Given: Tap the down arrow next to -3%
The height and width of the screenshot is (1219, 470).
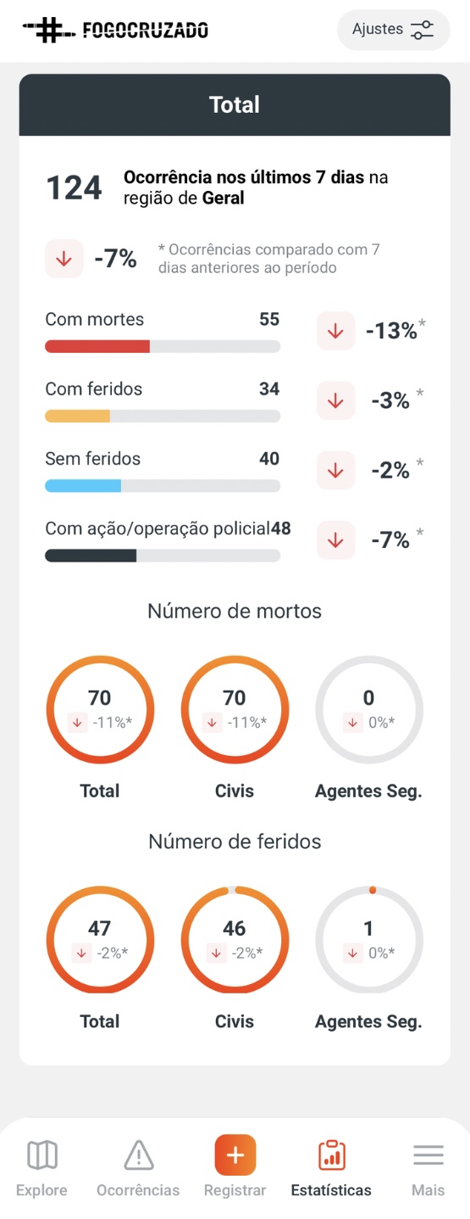Looking at the screenshot, I should click(336, 400).
